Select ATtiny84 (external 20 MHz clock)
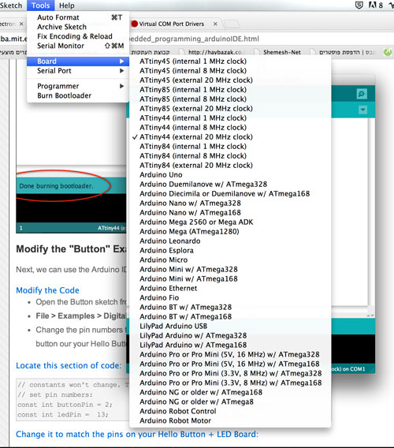Viewport: 394px width, 448px height. coord(230,165)
